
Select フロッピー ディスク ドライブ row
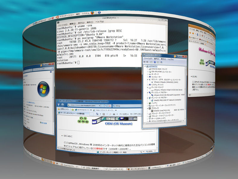pyautogui.click(x=159, y=113)
